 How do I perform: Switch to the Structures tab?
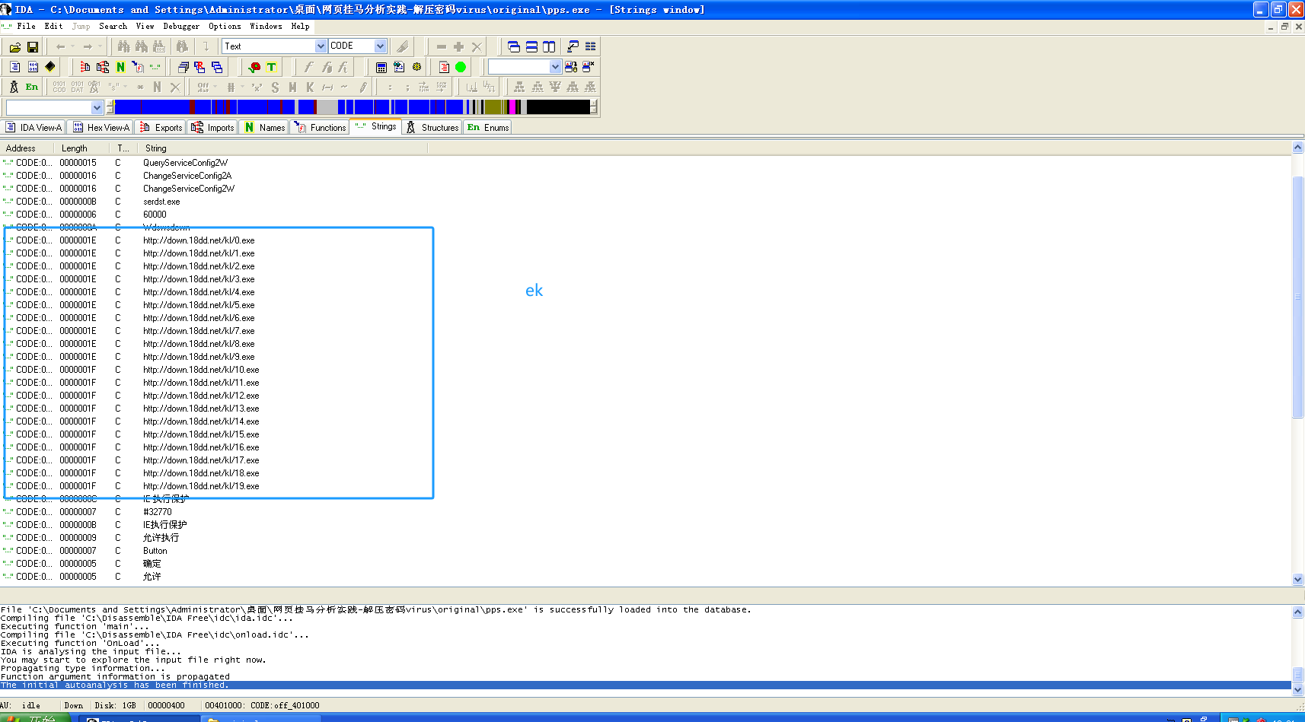coord(432,127)
